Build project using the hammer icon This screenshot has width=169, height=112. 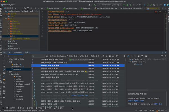95,5
